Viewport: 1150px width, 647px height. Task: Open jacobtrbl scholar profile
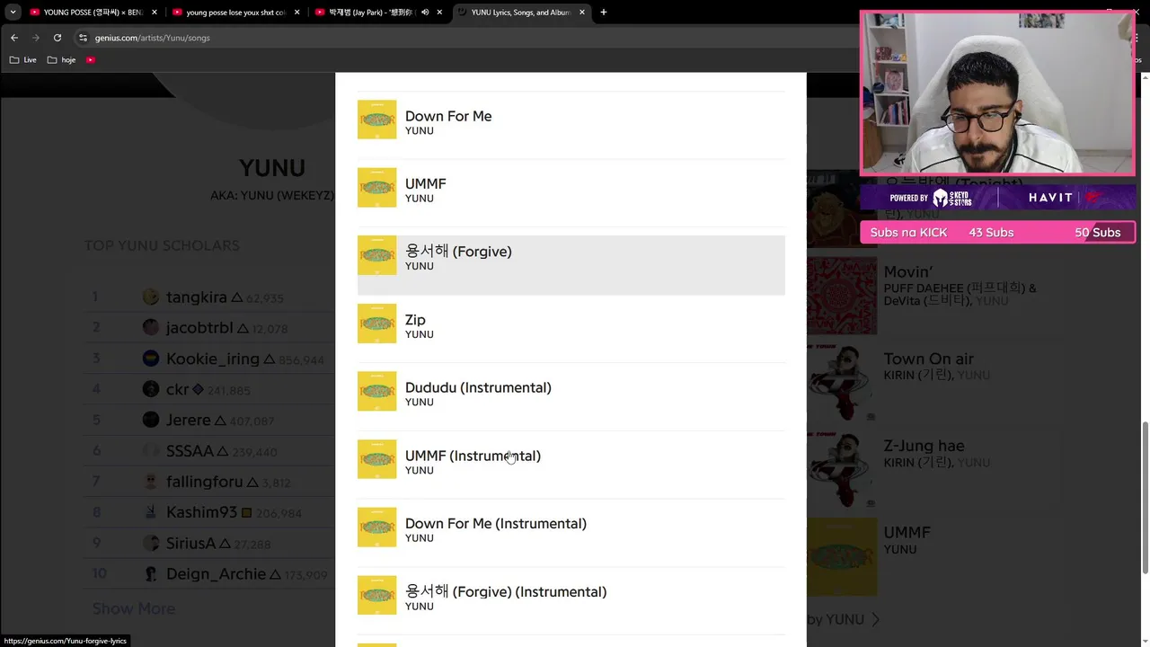pos(199,328)
